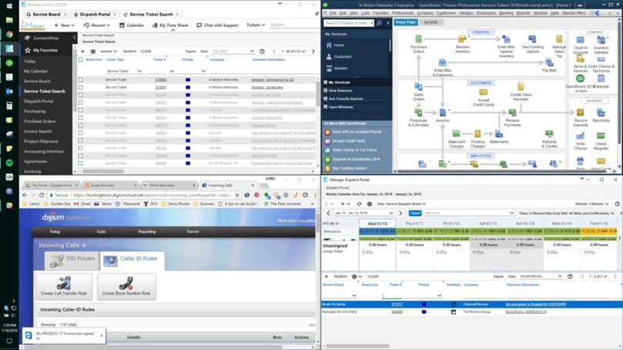Open Refresh: 5 Minutes dropdown
This screenshot has height=350, width=623.
click(x=592, y=204)
